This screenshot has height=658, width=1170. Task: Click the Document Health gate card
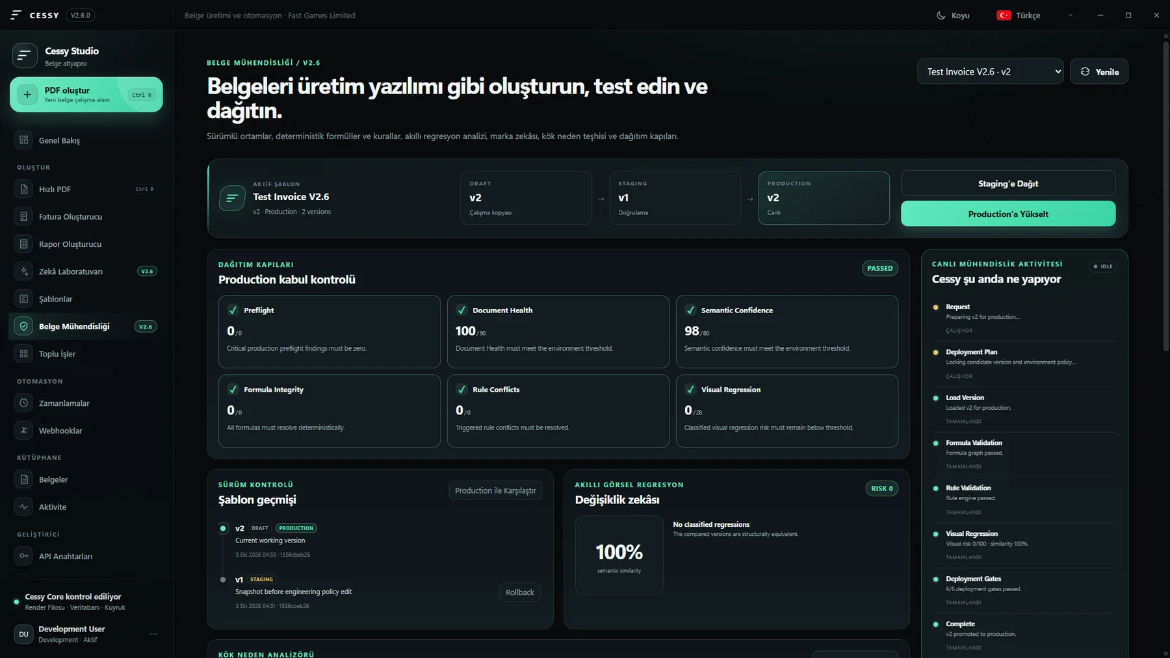[558, 332]
